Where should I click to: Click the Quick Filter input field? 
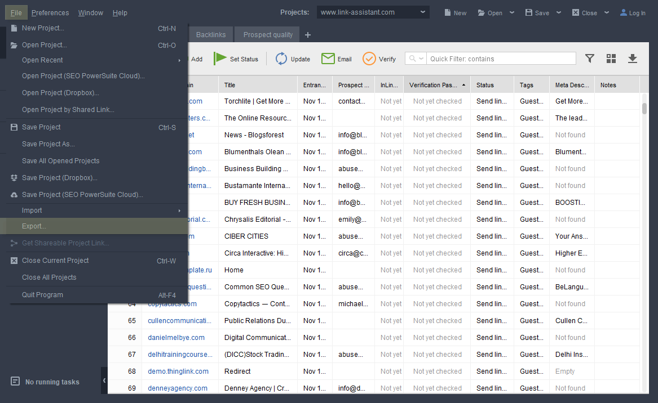click(501, 59)
